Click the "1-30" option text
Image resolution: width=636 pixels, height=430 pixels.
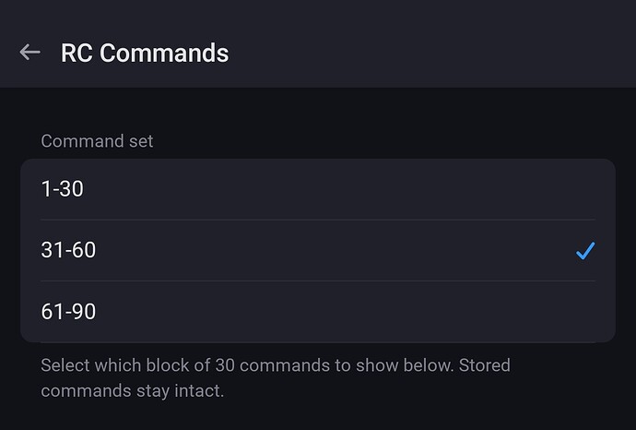pos(63,189)
